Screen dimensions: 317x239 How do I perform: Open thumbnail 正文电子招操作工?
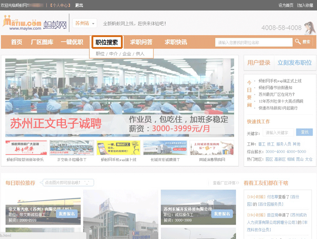72,148
